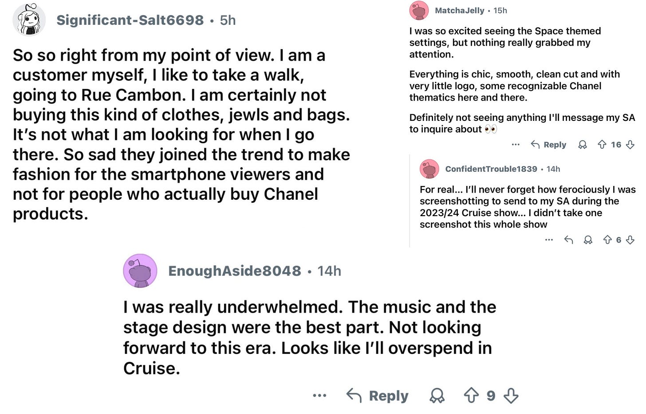Open MatchaJelly's username link
This screenshot has height=414, width=646.
click(x=459, y=10)
